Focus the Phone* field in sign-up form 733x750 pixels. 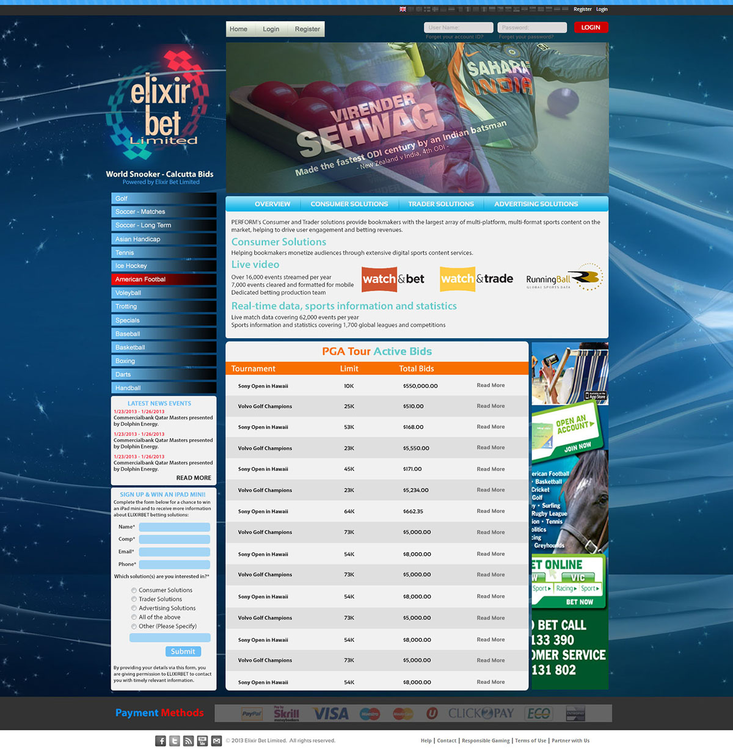click(175, 565)
